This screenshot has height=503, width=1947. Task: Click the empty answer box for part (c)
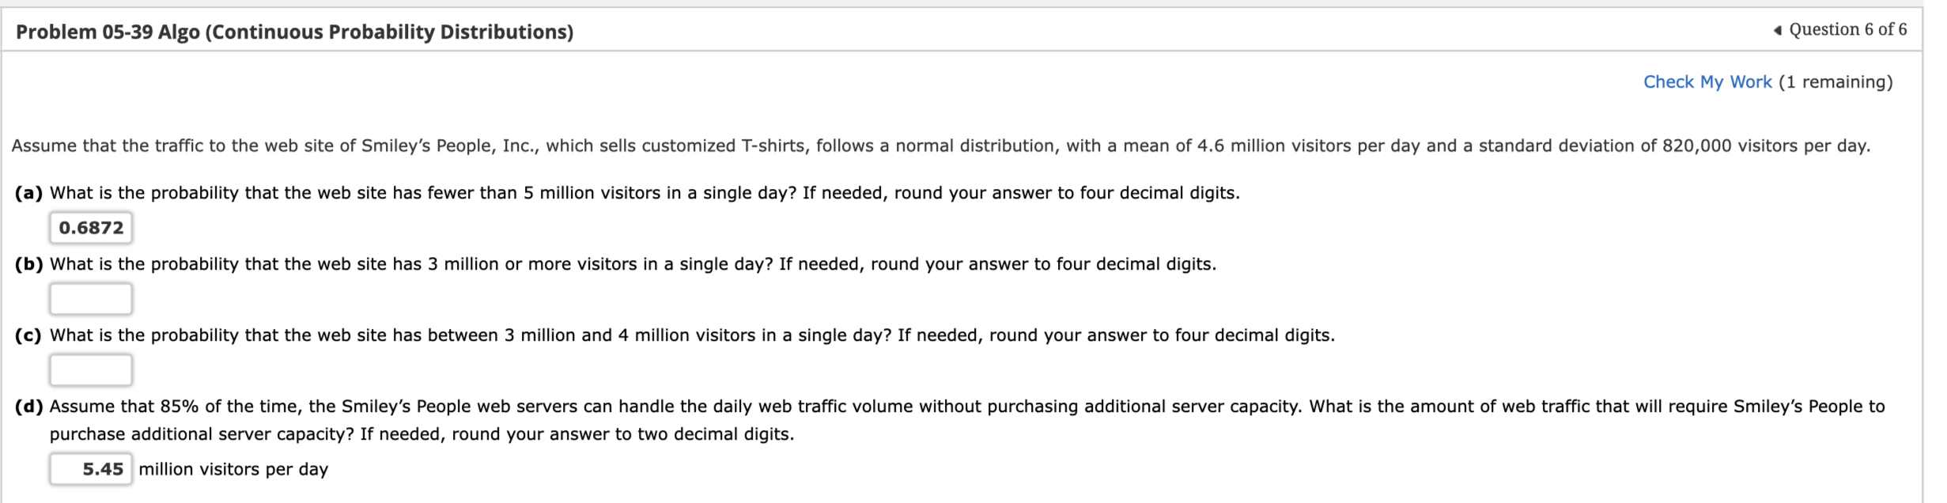92,369
